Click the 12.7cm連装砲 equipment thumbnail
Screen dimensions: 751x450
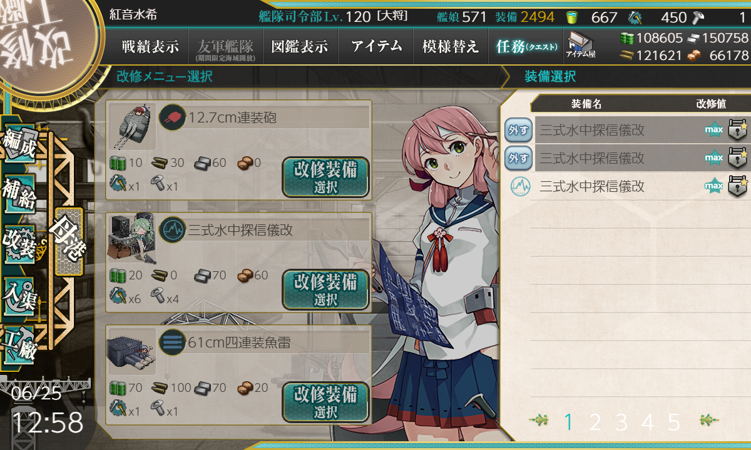coord(132,127)
